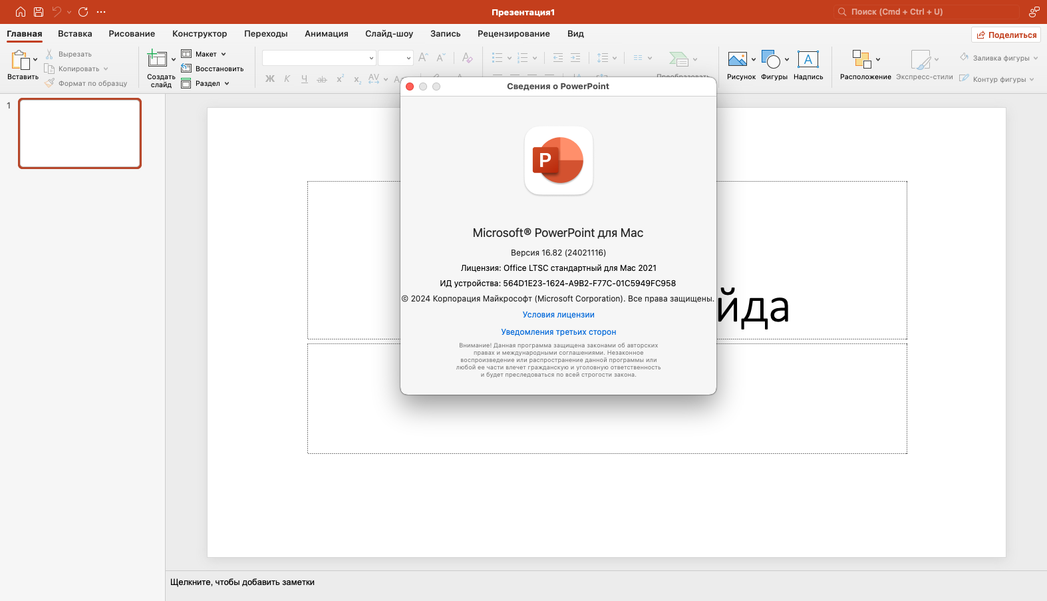1047x601 pixels.
Task: Switch to the Вставка tab
Action: (x=75, y=34)
